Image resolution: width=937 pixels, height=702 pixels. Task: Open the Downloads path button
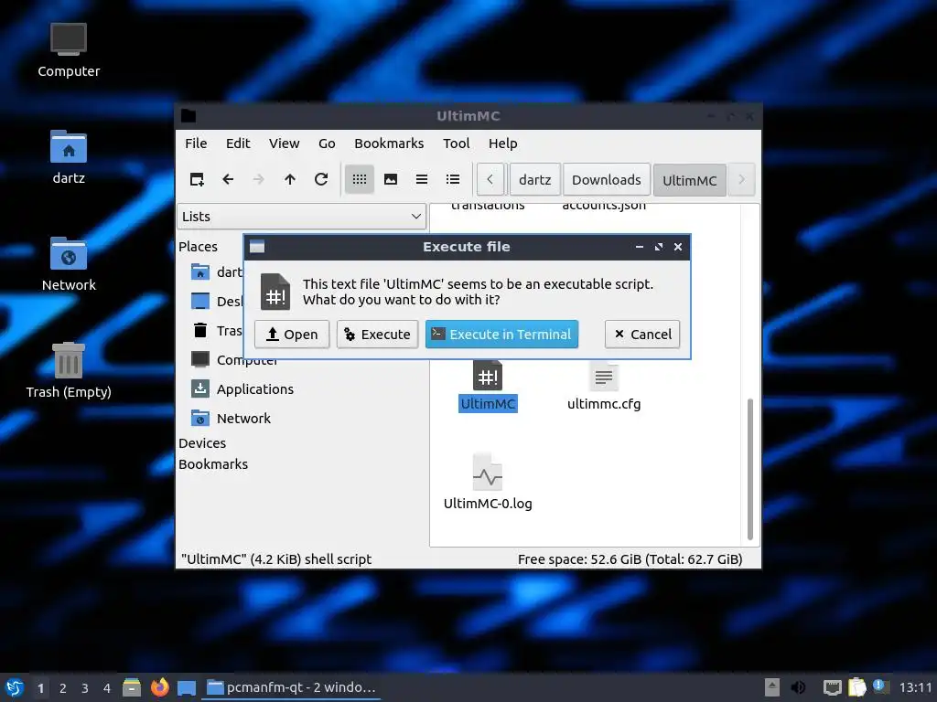click(606, 179)
